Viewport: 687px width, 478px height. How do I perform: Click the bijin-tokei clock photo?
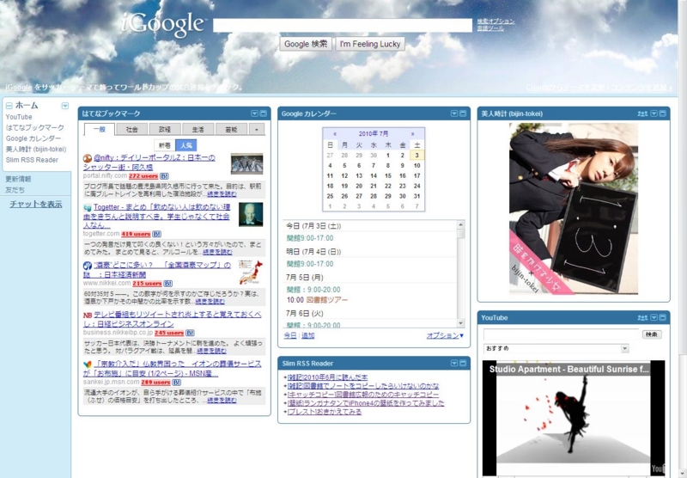pos(574,208)
